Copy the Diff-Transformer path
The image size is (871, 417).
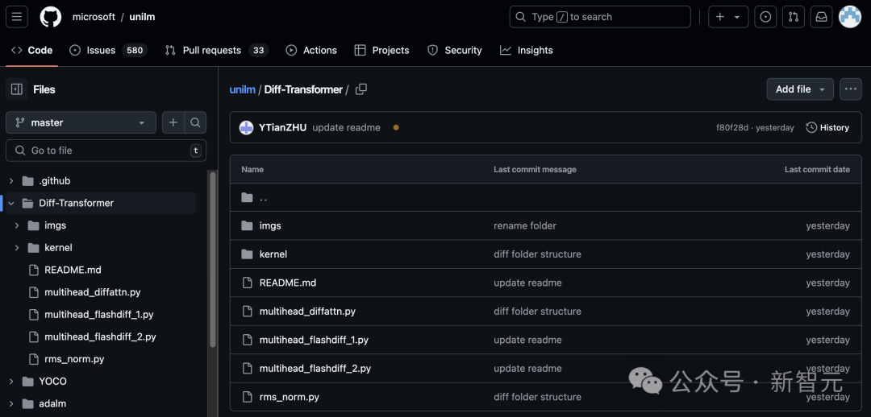[x=361, y=89]
